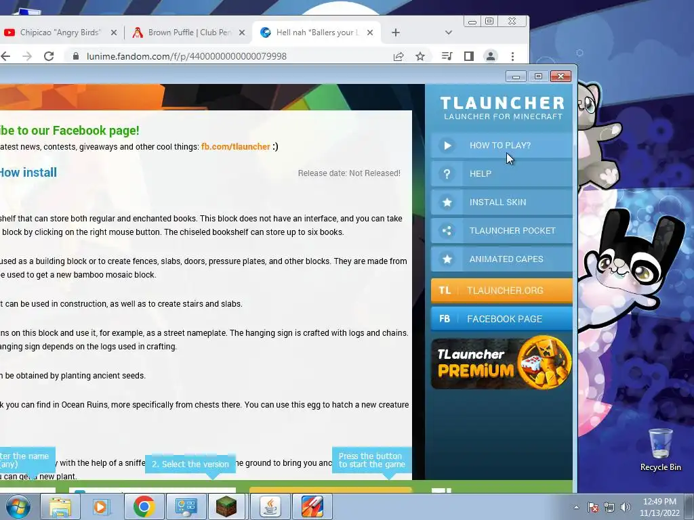Expand the Chrome tab search dropdown

tap(449, 32)
